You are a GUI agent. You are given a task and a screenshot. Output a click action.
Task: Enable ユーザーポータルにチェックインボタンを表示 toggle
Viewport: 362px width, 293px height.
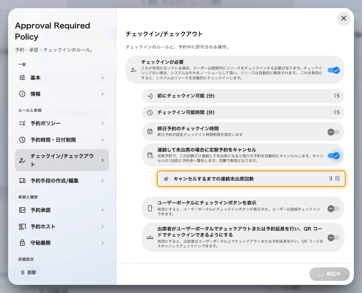click(x=334, y=209)
